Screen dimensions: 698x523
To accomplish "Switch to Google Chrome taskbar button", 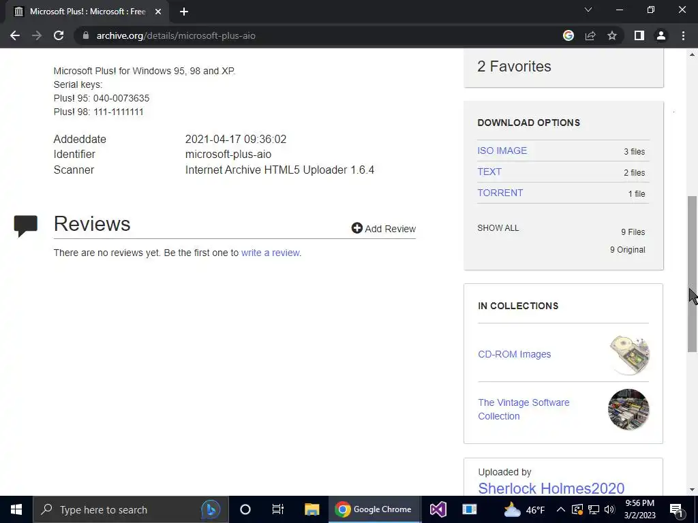I will 375,509.
